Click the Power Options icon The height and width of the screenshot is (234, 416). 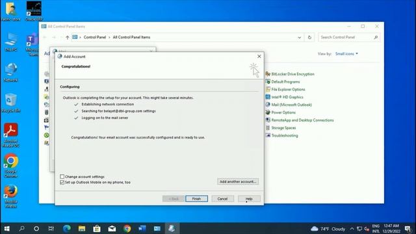click(268, 112)
